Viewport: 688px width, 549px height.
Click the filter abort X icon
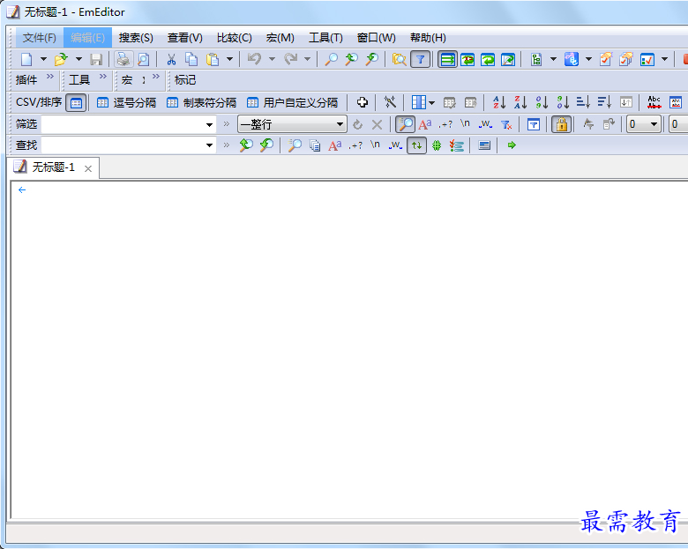377,124
